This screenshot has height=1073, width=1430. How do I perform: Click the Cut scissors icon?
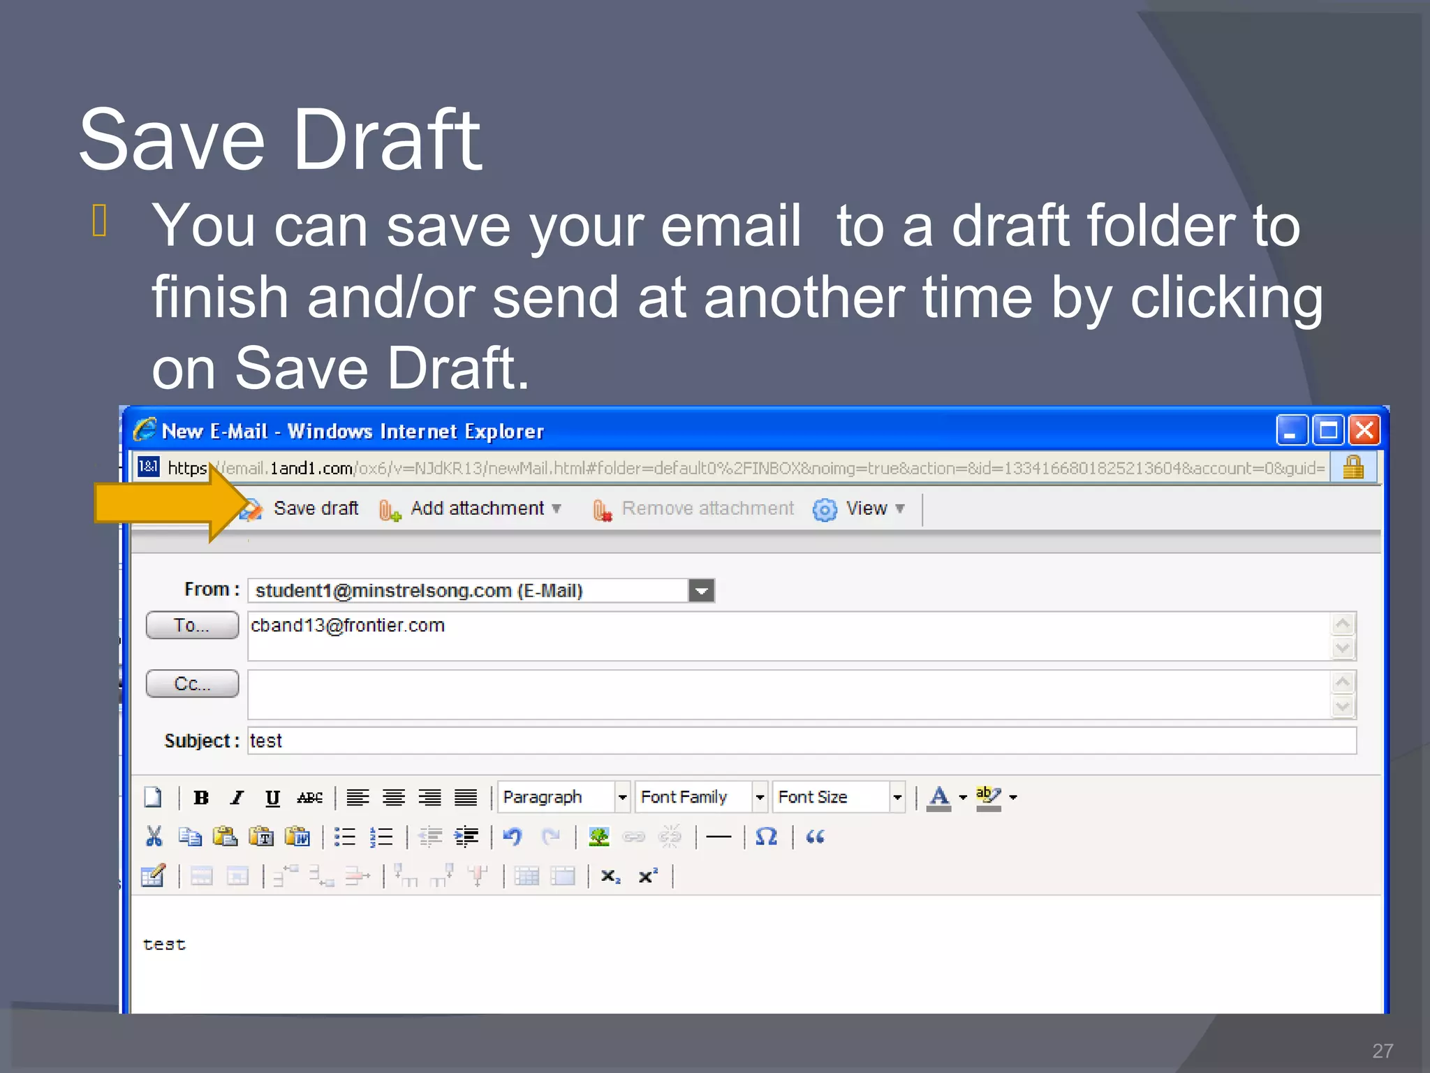pyautogui.click(x=154, y=836)
